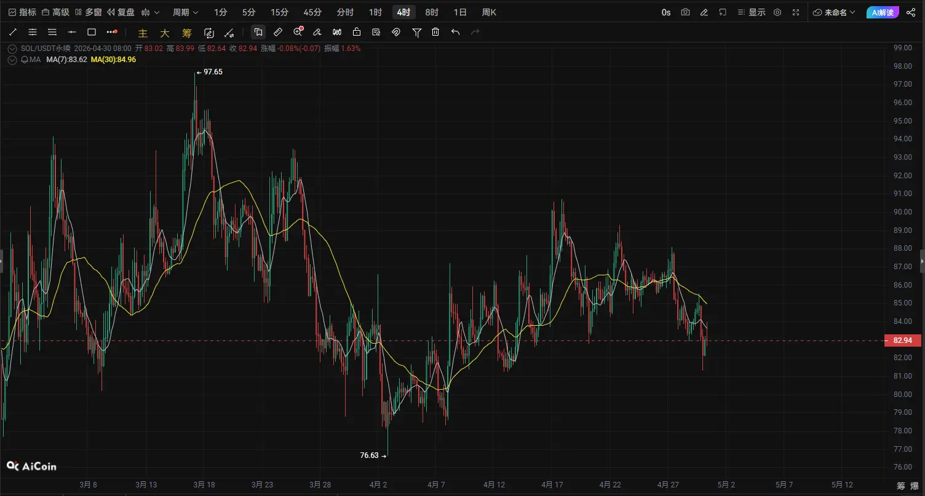Click the undo arrow in drawing toolbar
This screenshot has width=925, height=496.
(x=455, y=32)
